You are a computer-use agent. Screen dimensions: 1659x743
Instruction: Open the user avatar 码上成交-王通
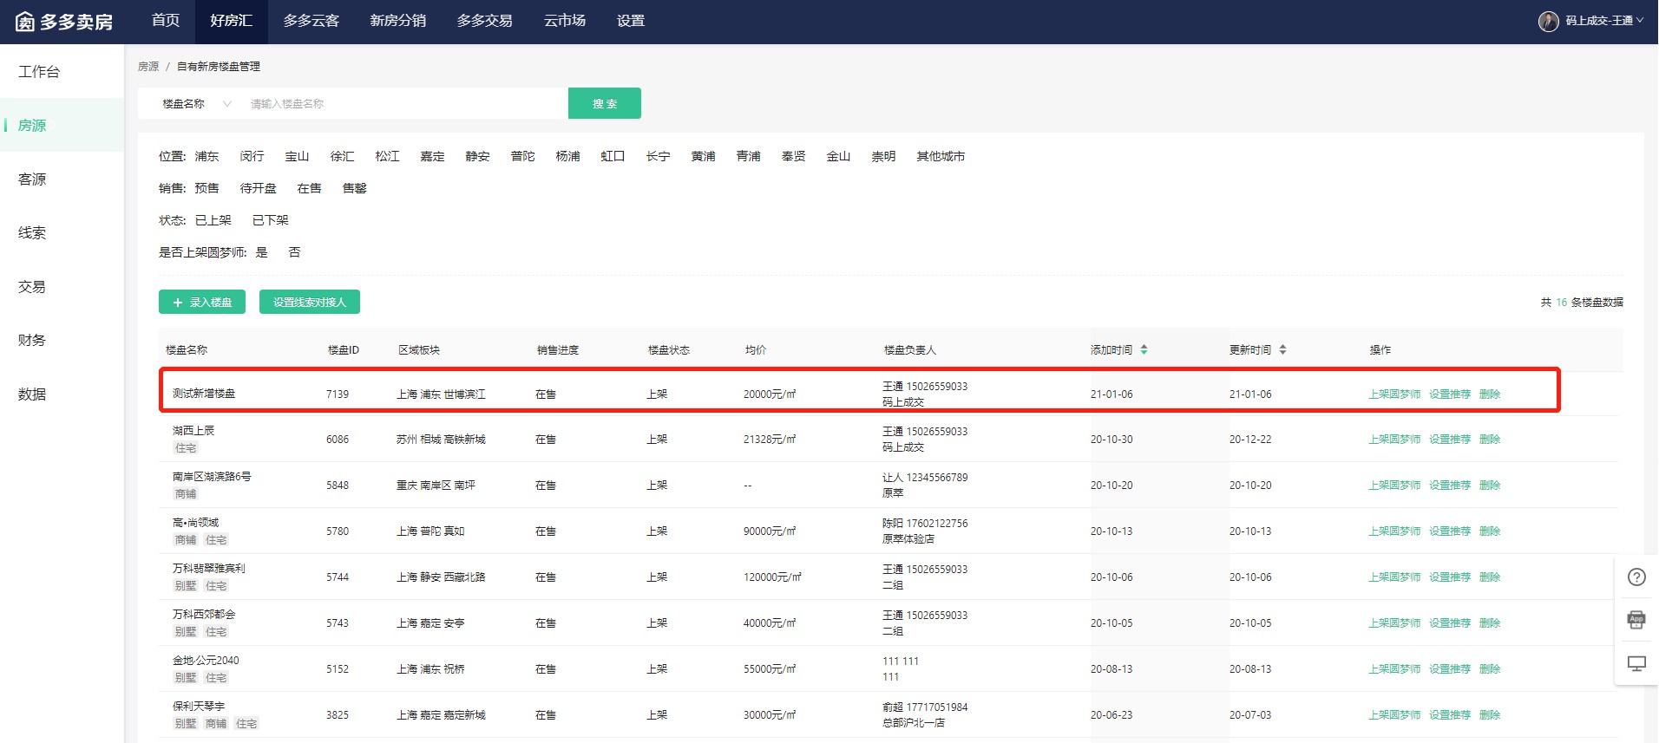1549,22
